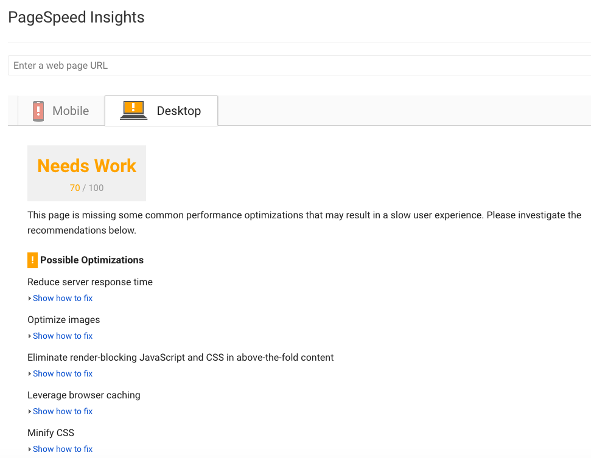Screen dimensions: 591x458
Task: Click the Leverage browser caching rule title
Action: point(83,395)
